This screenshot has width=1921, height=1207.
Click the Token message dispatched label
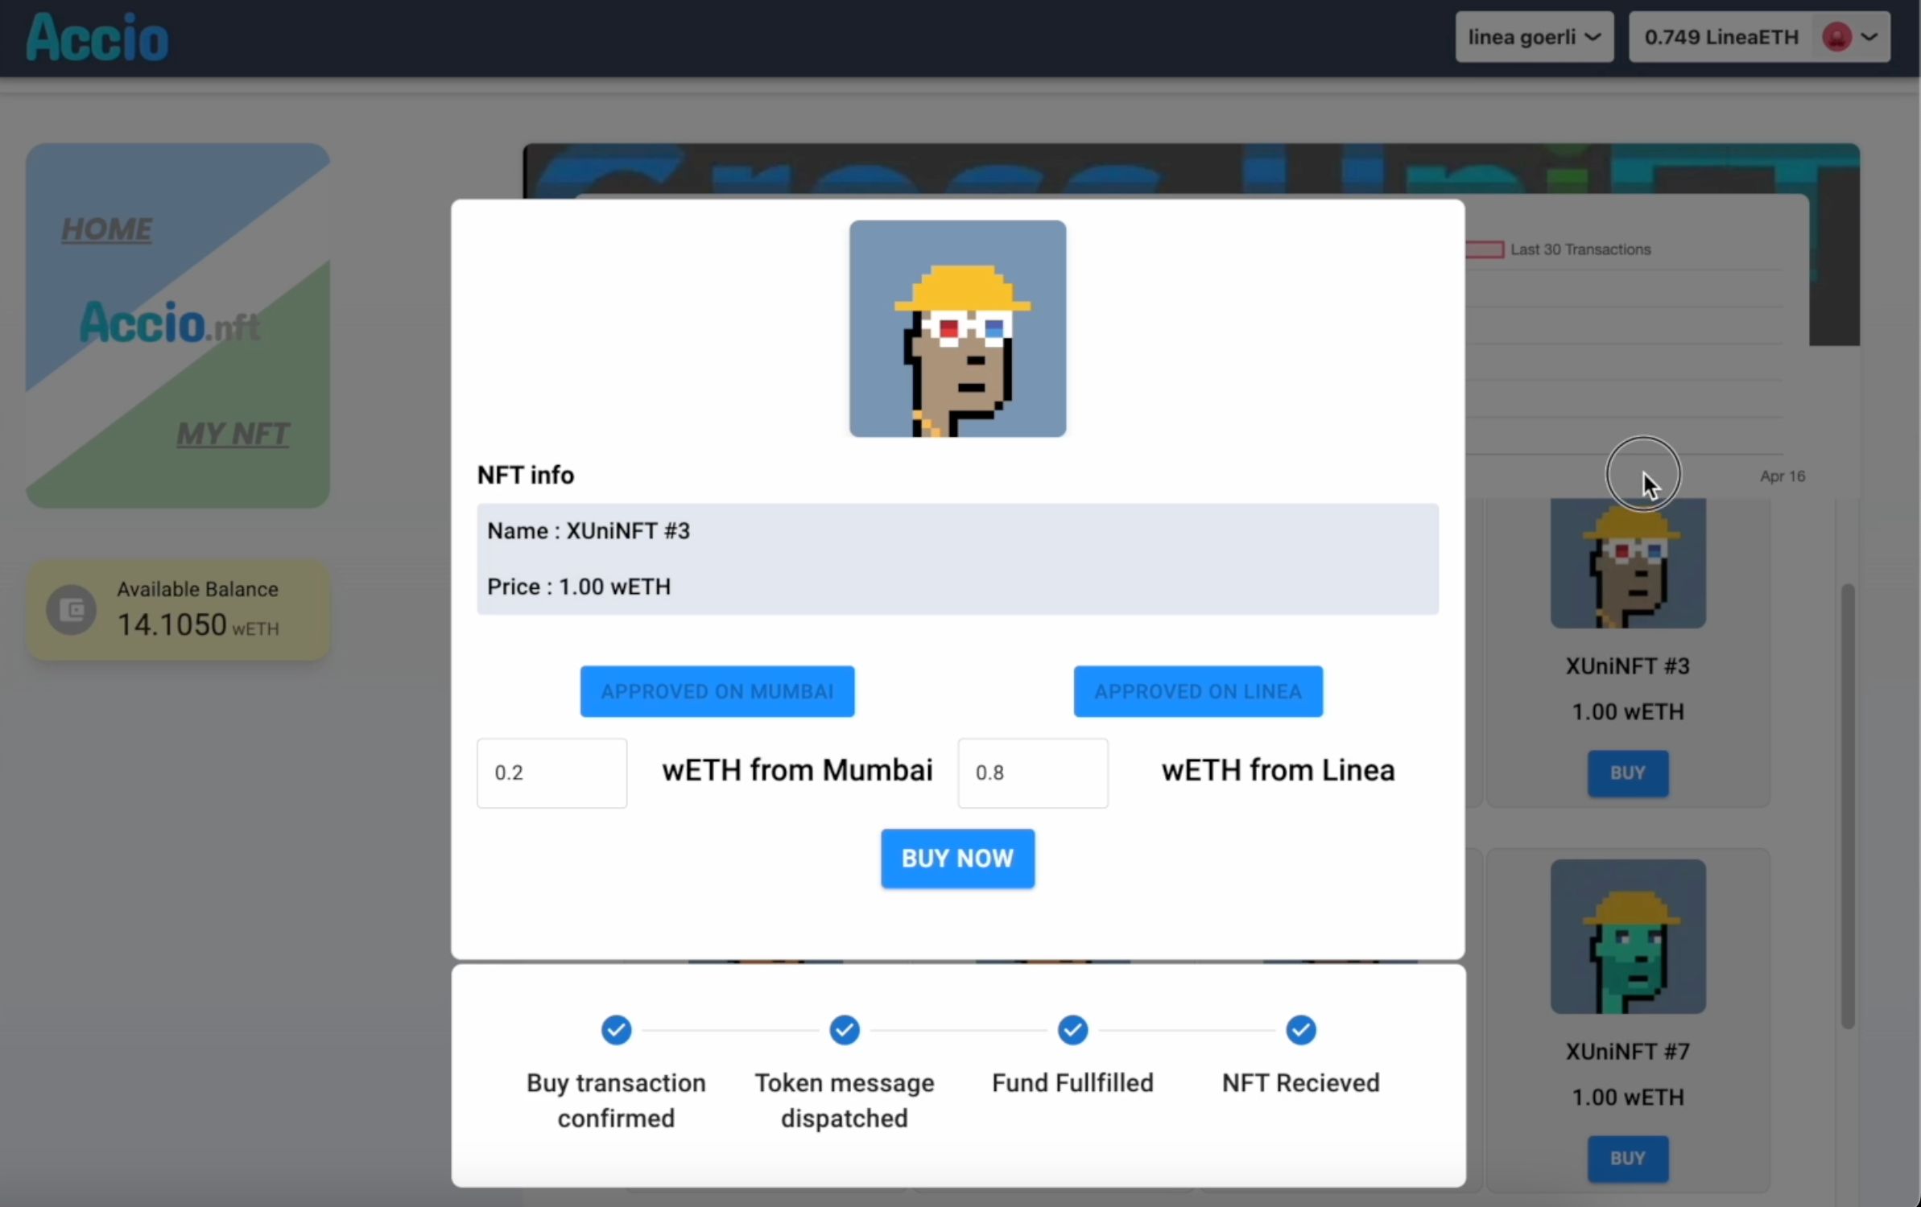(x=845, y=1101)
